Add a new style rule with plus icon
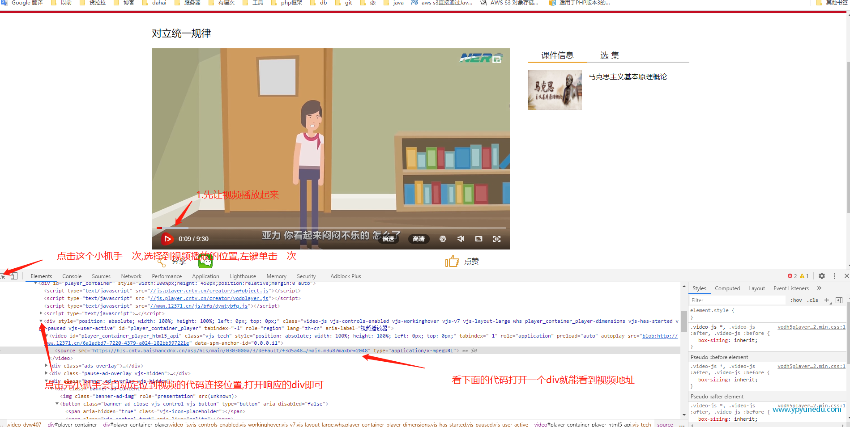Image resolution: width=850 pixels, height=427 pixels. (827, 300)
